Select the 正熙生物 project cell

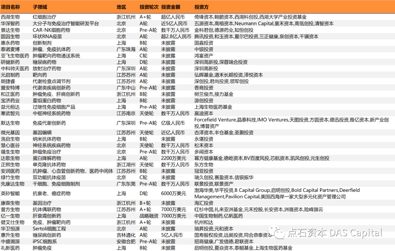pos(10,165)
